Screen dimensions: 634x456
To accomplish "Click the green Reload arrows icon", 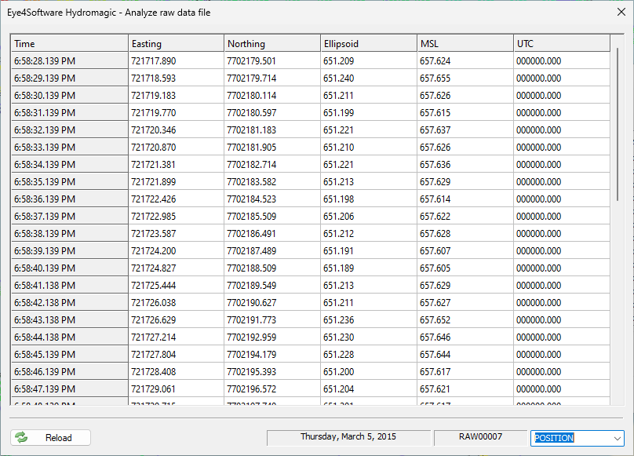I will [21, 437].
